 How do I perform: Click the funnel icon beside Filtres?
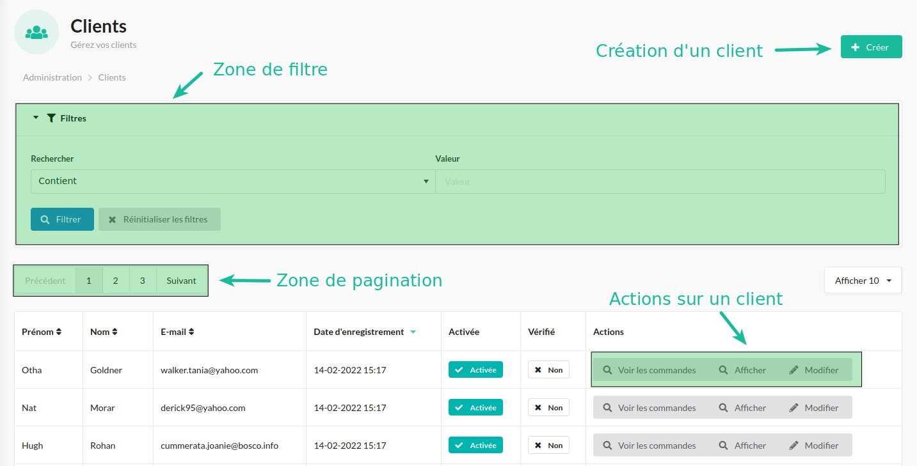pyautogui.click(x=51, y=118)
